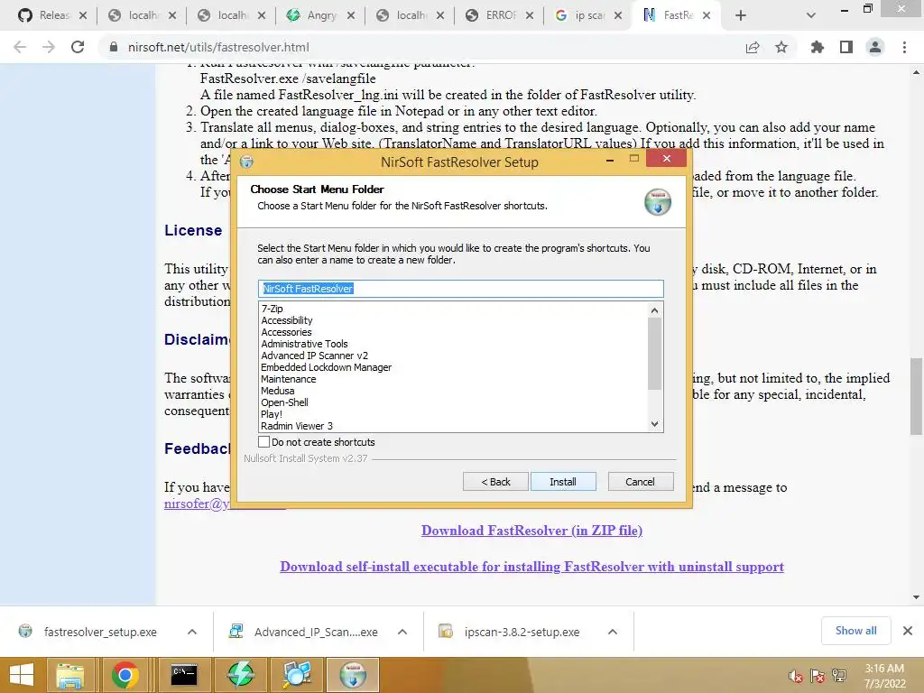Click the folder list scroll down arrow
The width and height of the screenshot is (924, 693).
tap(655, 424)
